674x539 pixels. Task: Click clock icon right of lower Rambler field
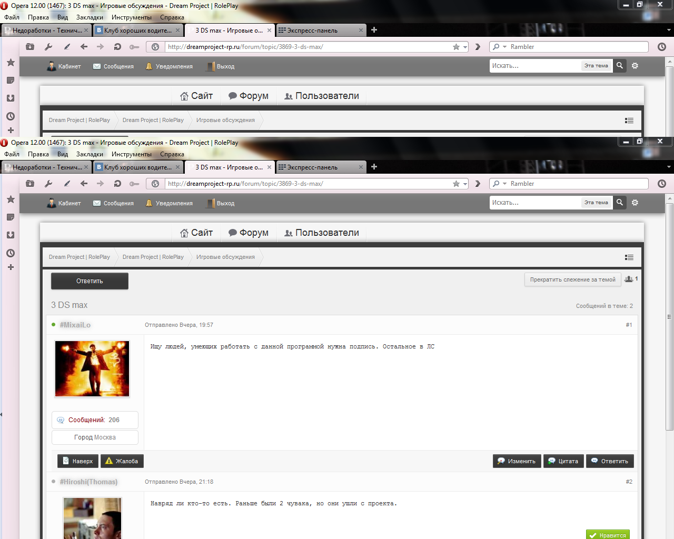pyautogui.click(x=662, y=184)
